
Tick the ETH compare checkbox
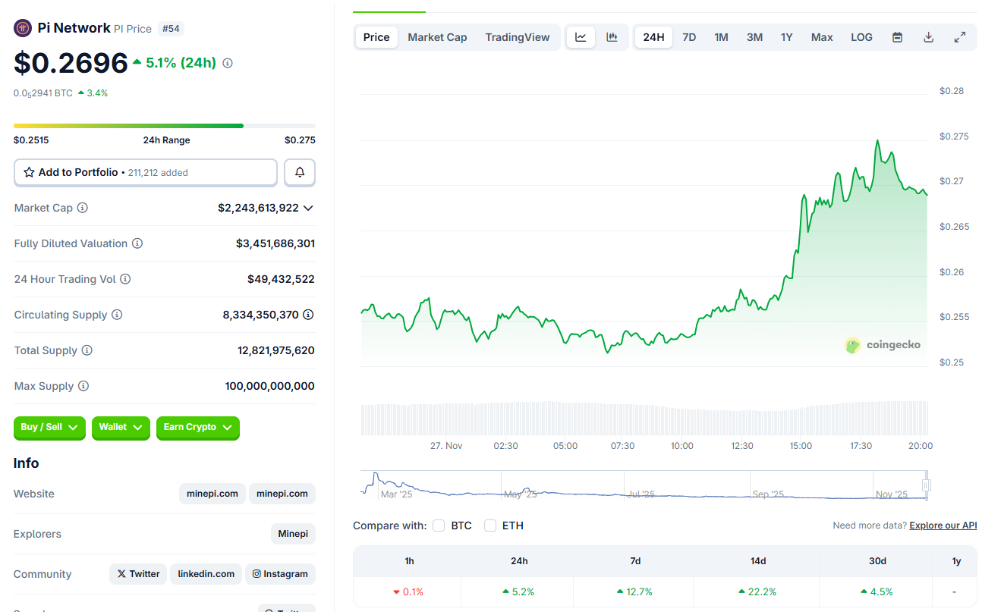(x=490, y=526)
